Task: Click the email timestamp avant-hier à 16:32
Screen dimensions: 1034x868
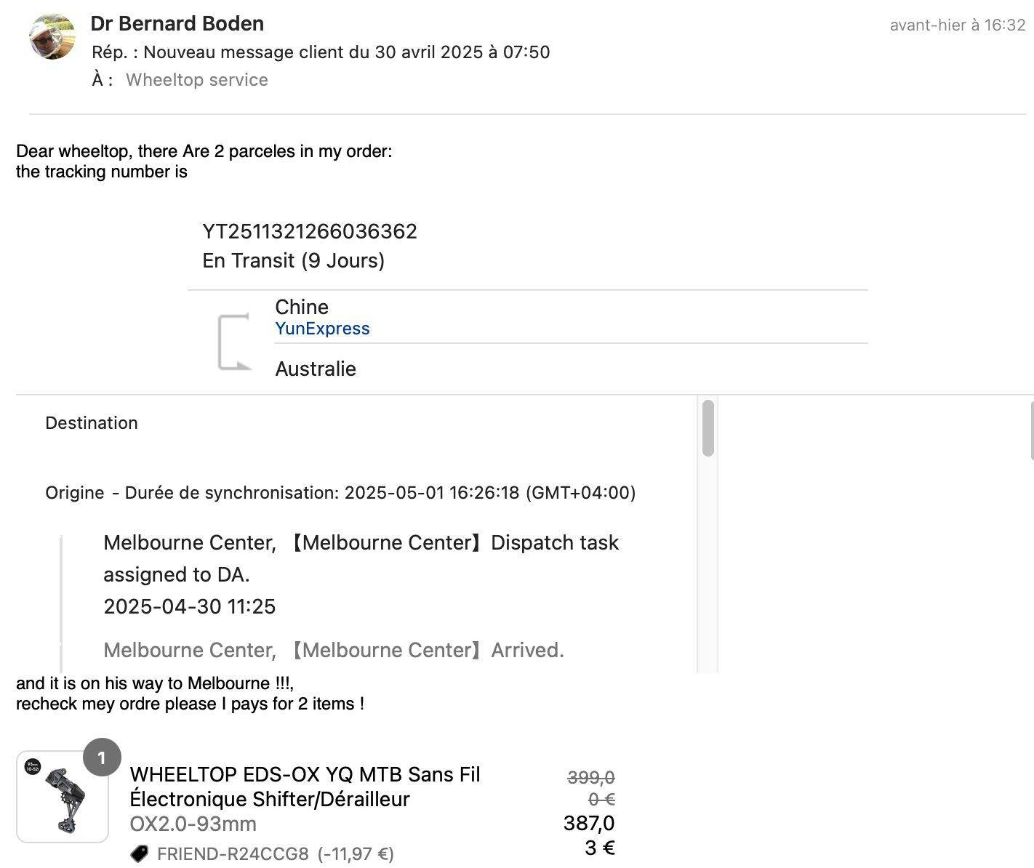Action: click(957, 25)
